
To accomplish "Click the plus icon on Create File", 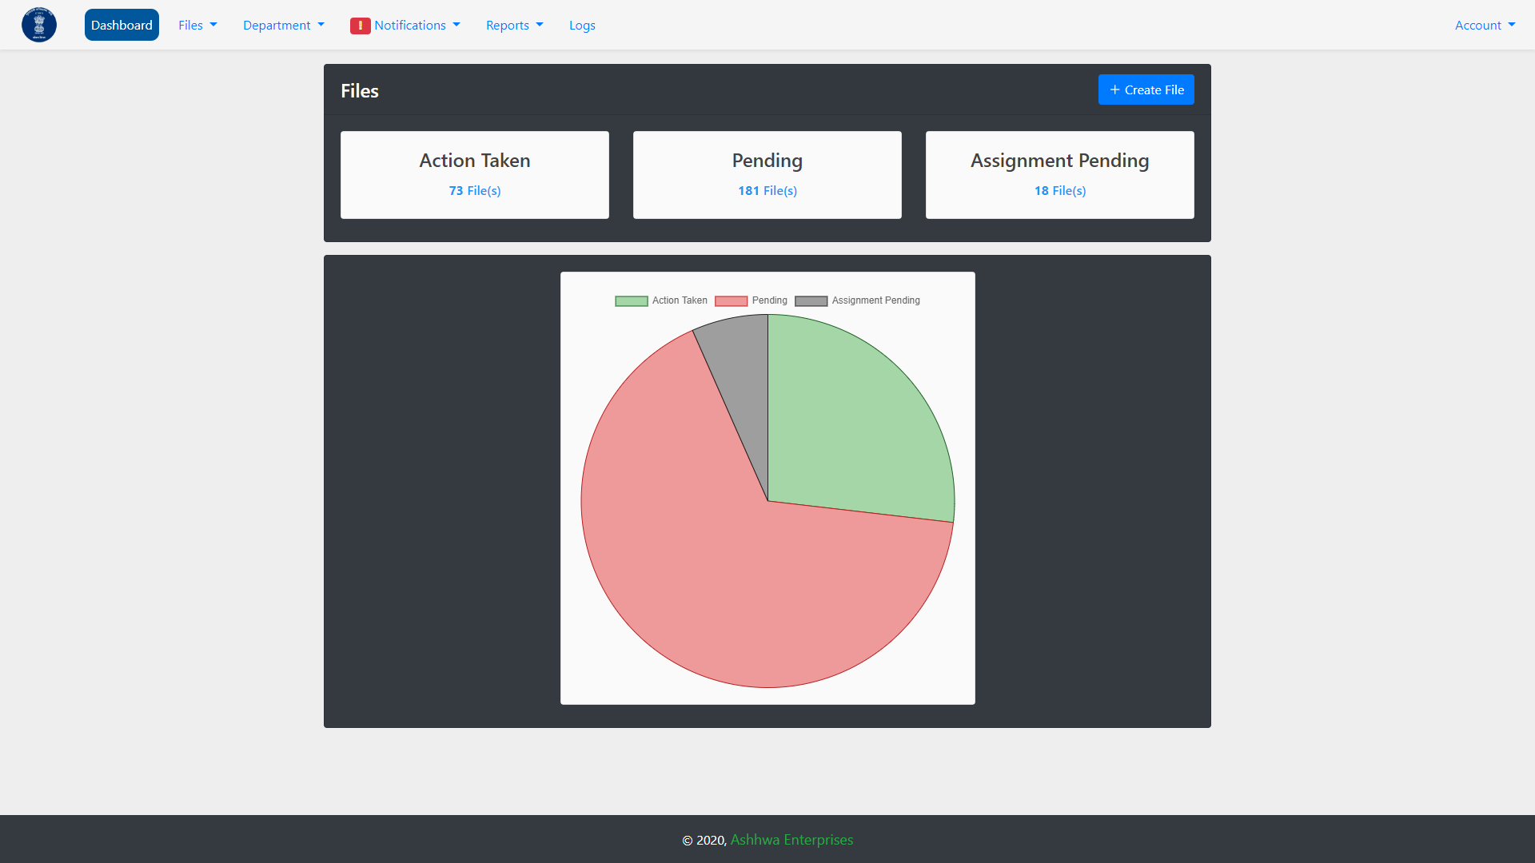I will pos(1114,89).
